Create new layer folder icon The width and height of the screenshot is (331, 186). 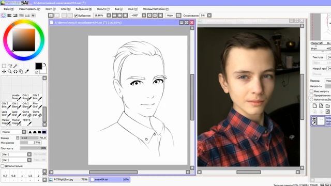(327, 105)
